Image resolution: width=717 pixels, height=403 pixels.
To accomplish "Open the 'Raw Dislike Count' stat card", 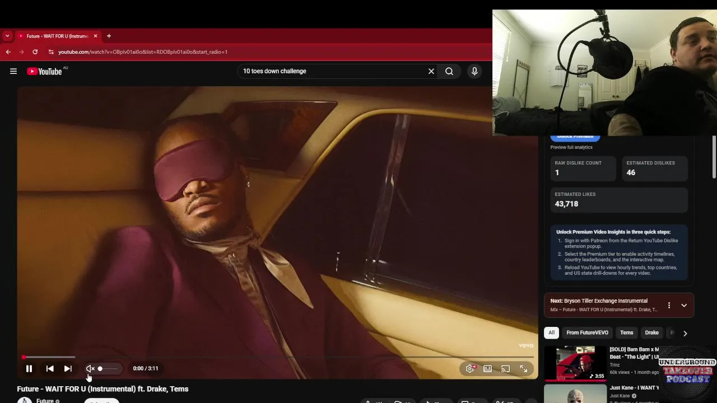I will [x=583, y=168].
